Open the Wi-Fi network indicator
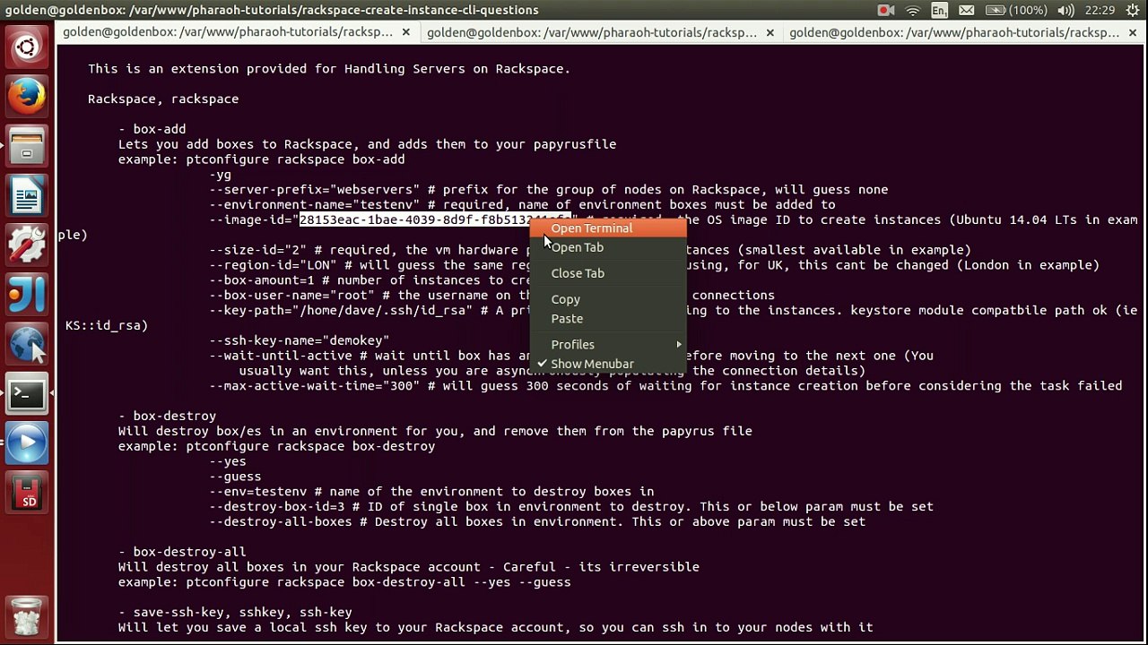1148x645 pixels. pos(913,10)
